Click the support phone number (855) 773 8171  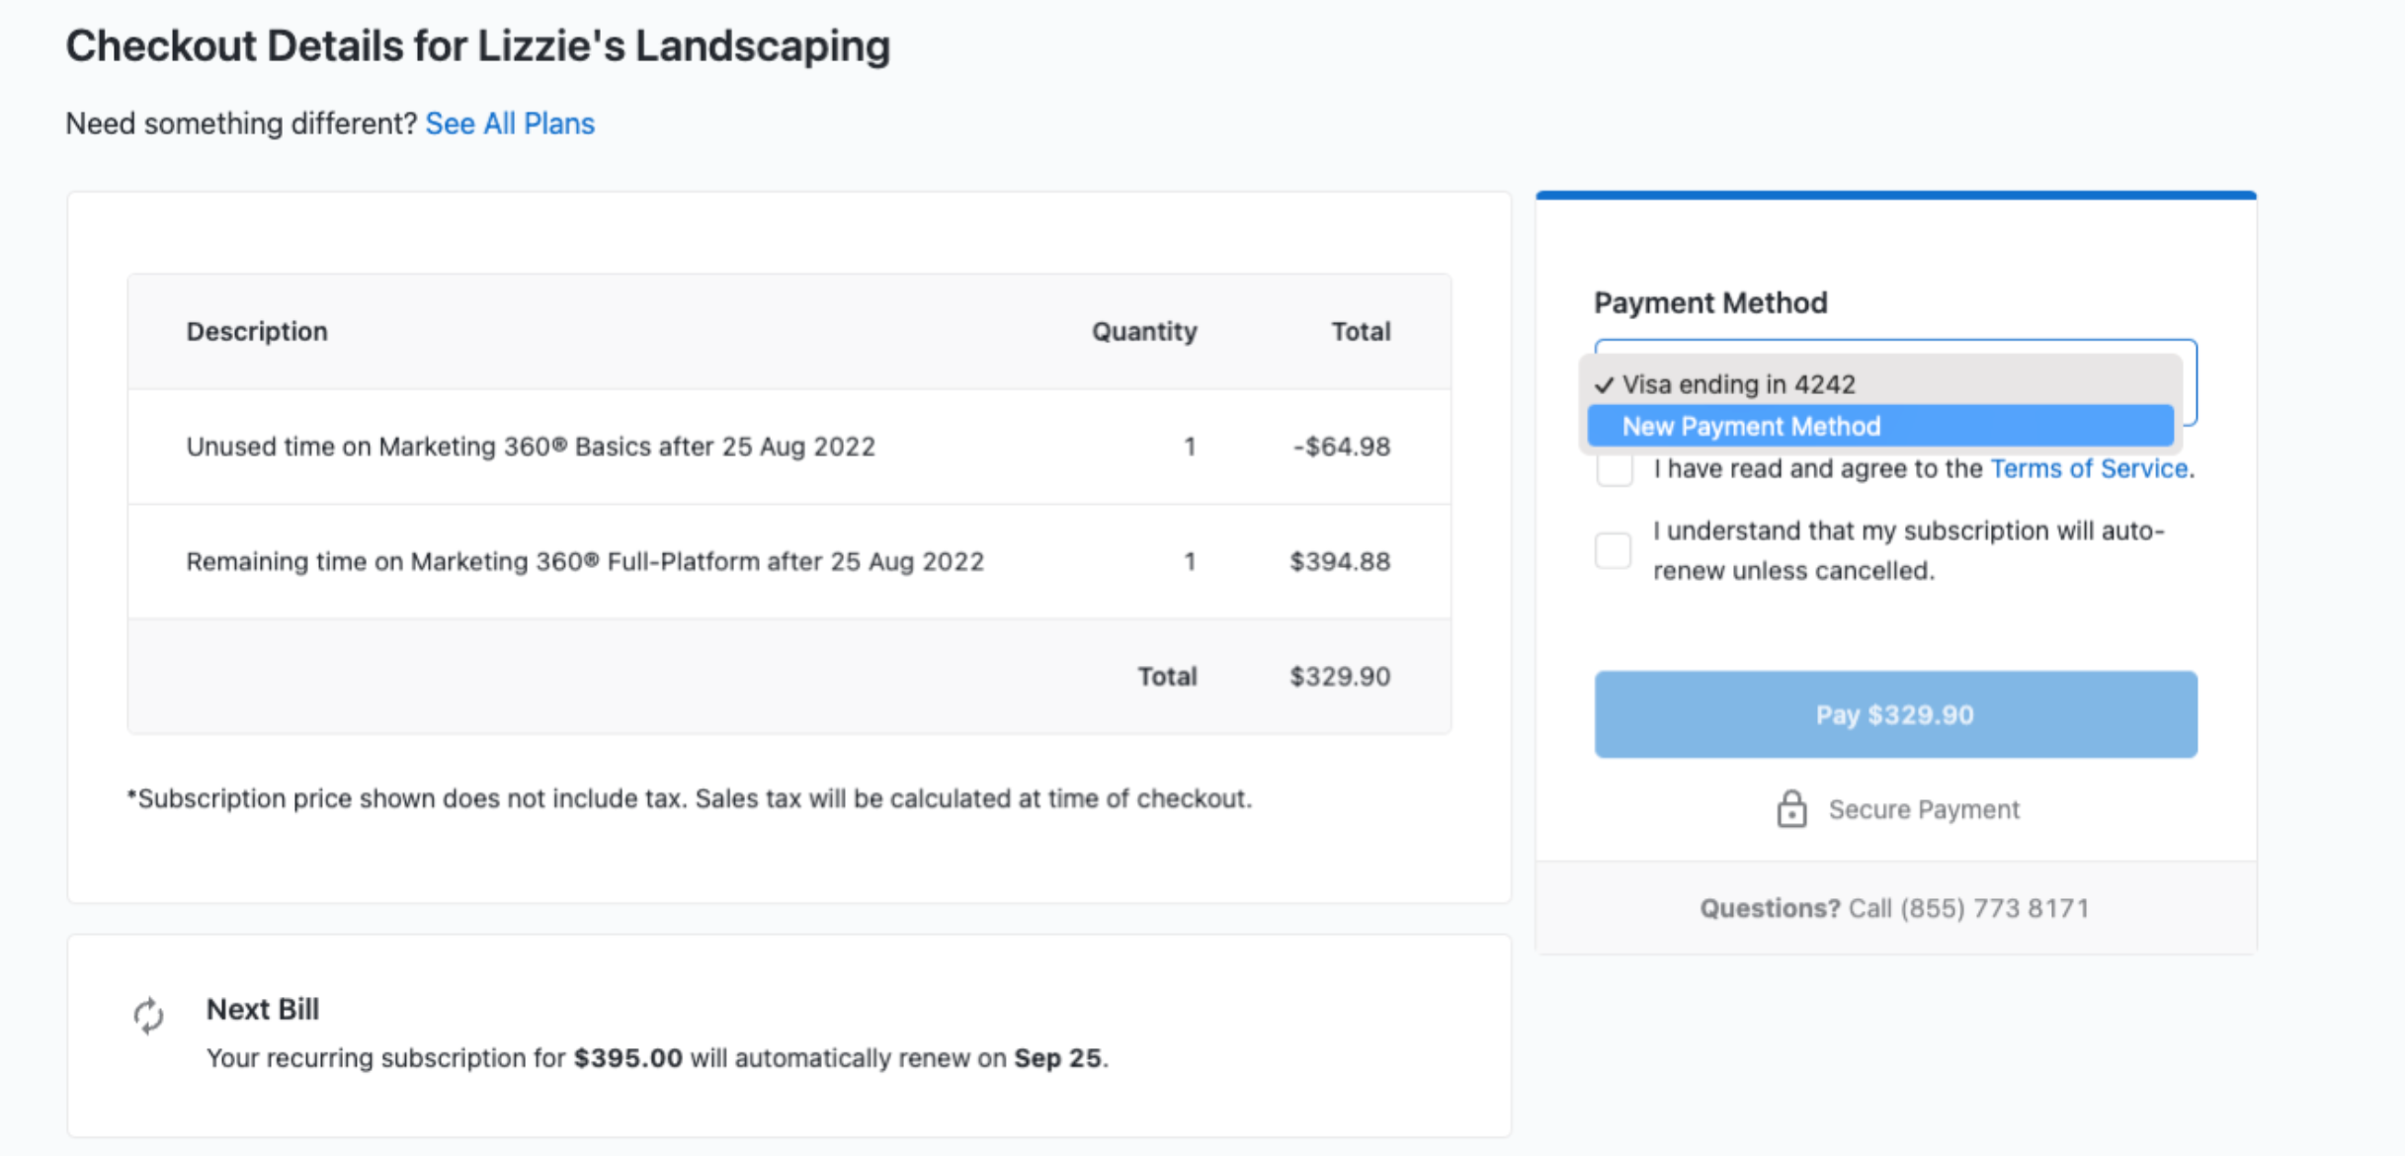coord(1994,908)
